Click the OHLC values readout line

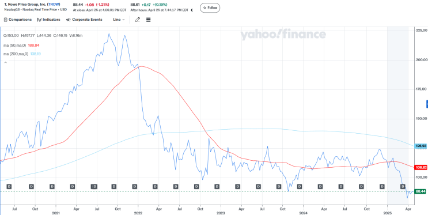click(43, 36)
